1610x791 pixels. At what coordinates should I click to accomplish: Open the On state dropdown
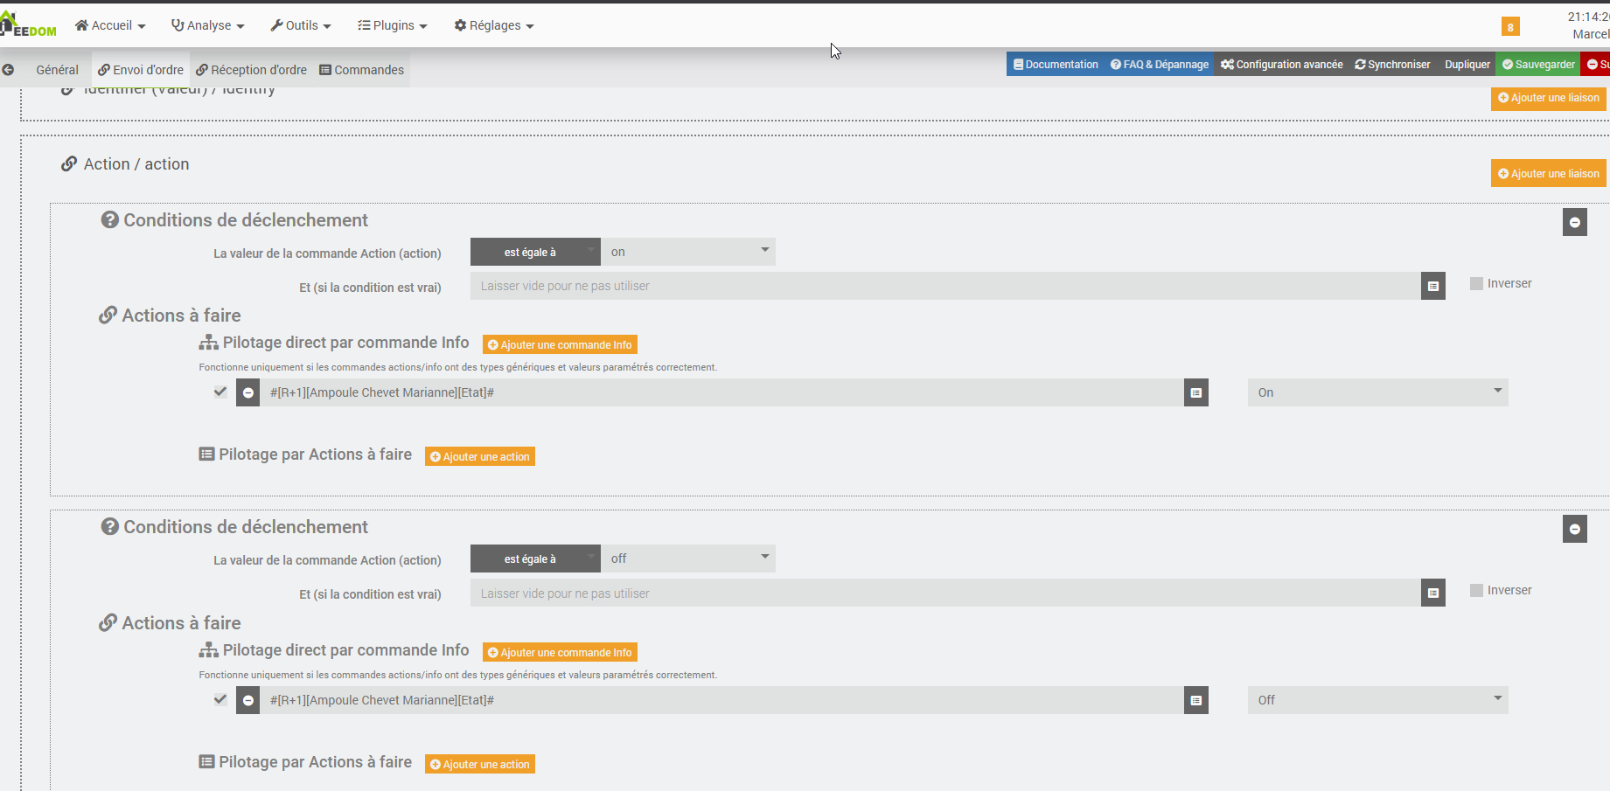point(1377,392)
